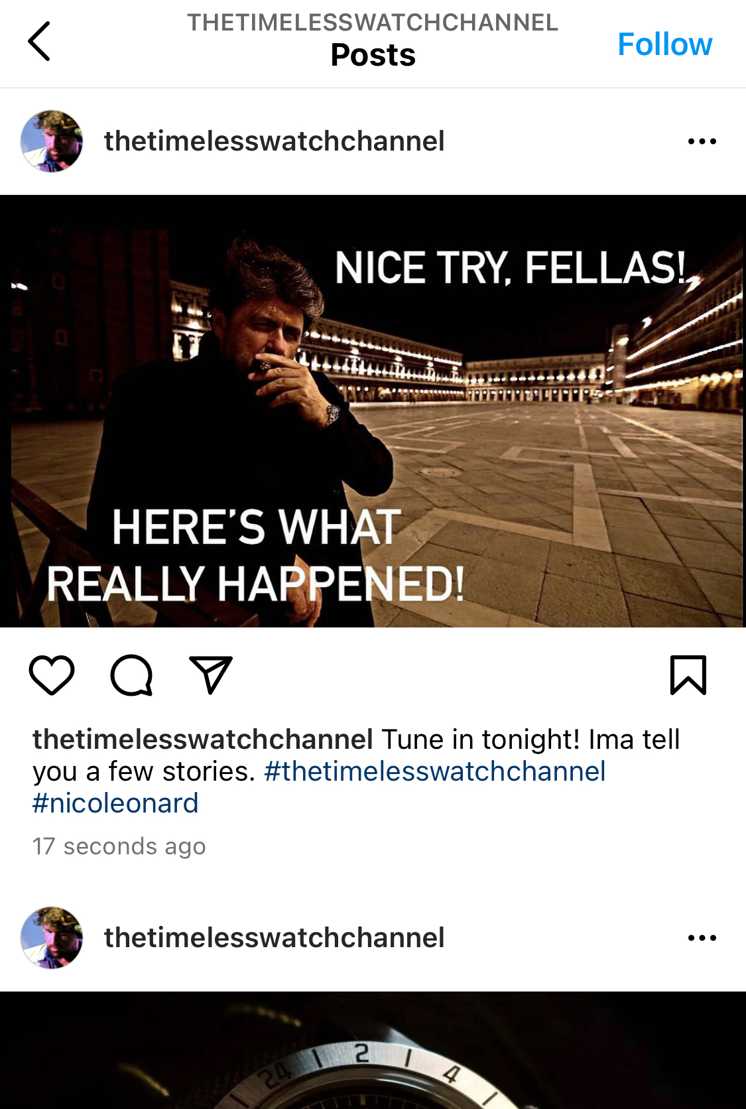The height and width of the screenshot is (1109, 746).
Task: Tap THETIMELESSWATCHCHANNEL header text
Action: (x=373, y=23)
